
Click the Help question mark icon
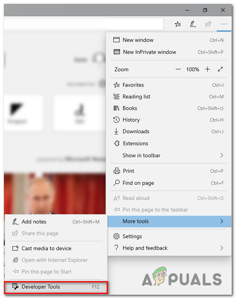point(116,248)
